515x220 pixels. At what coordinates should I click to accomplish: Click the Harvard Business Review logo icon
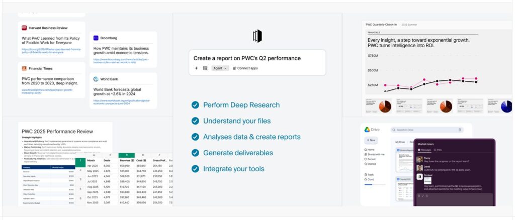click(24, 28)
